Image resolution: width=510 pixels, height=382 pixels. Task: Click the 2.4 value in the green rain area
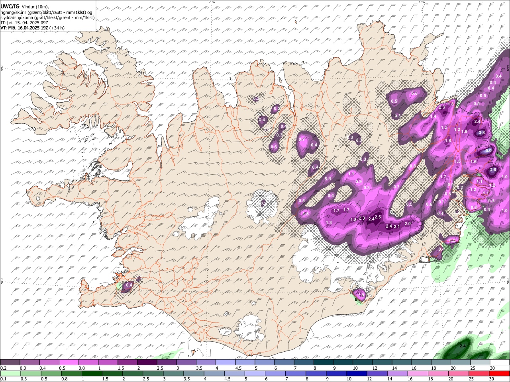pyautogui.click(x=463, y=346)
